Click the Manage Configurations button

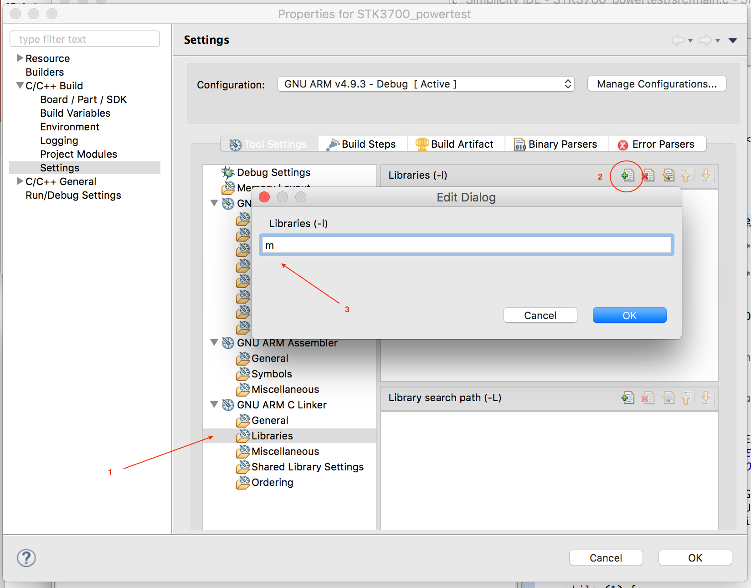pos(657,84)
